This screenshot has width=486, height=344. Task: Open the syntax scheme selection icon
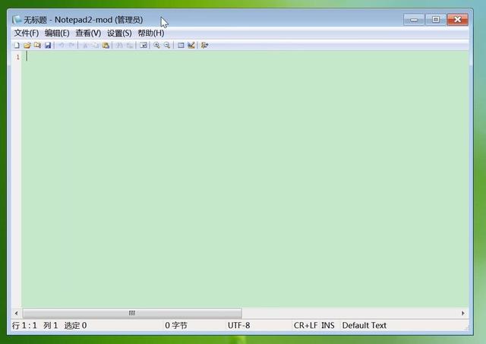pos(181,46)
